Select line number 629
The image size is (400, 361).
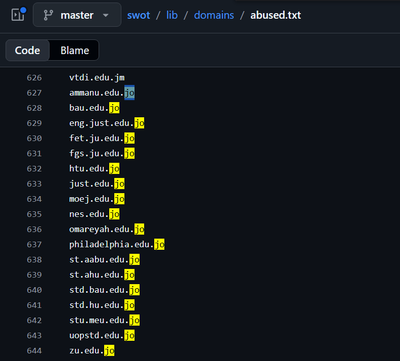34,123
